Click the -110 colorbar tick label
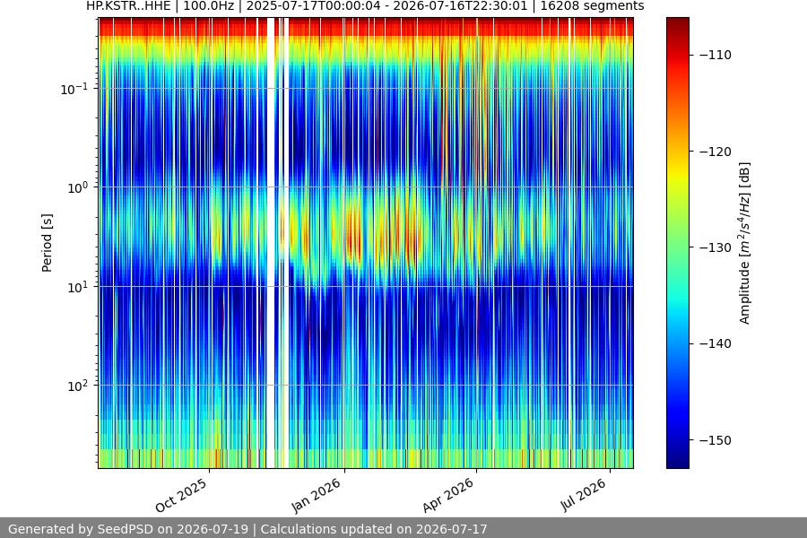 click(716, 55)
